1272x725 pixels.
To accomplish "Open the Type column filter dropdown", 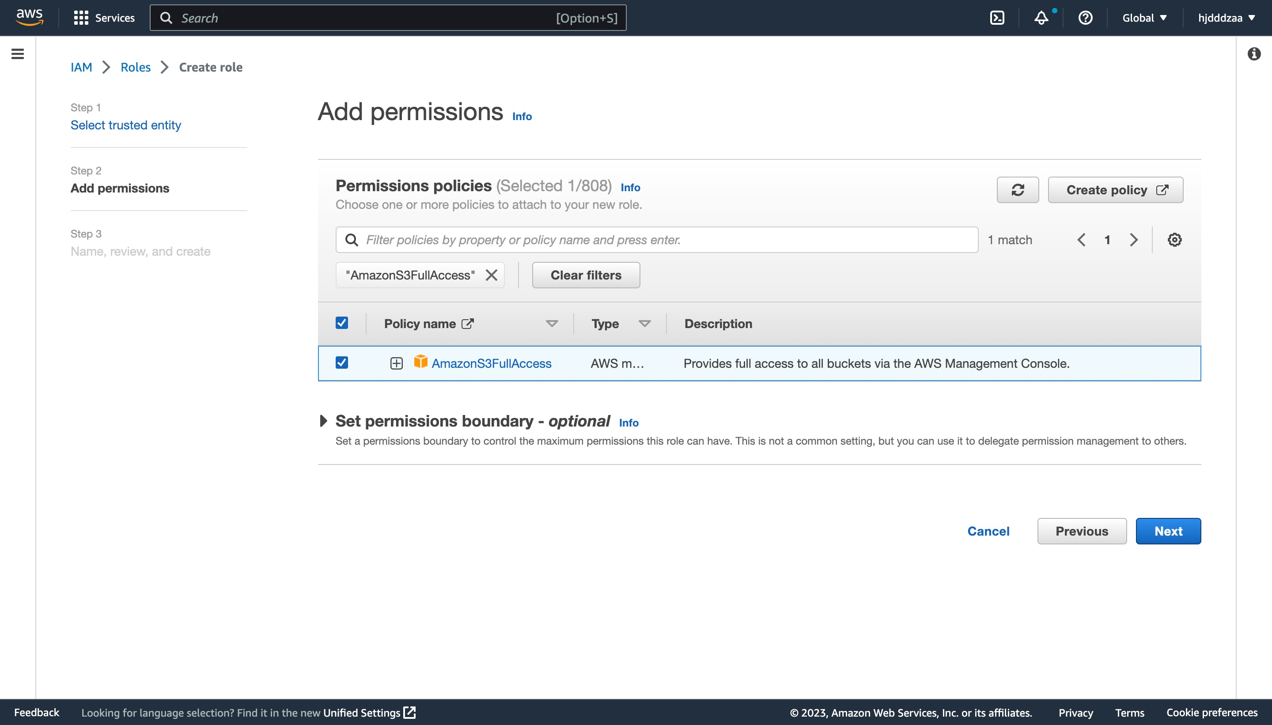I will [644, 324].
